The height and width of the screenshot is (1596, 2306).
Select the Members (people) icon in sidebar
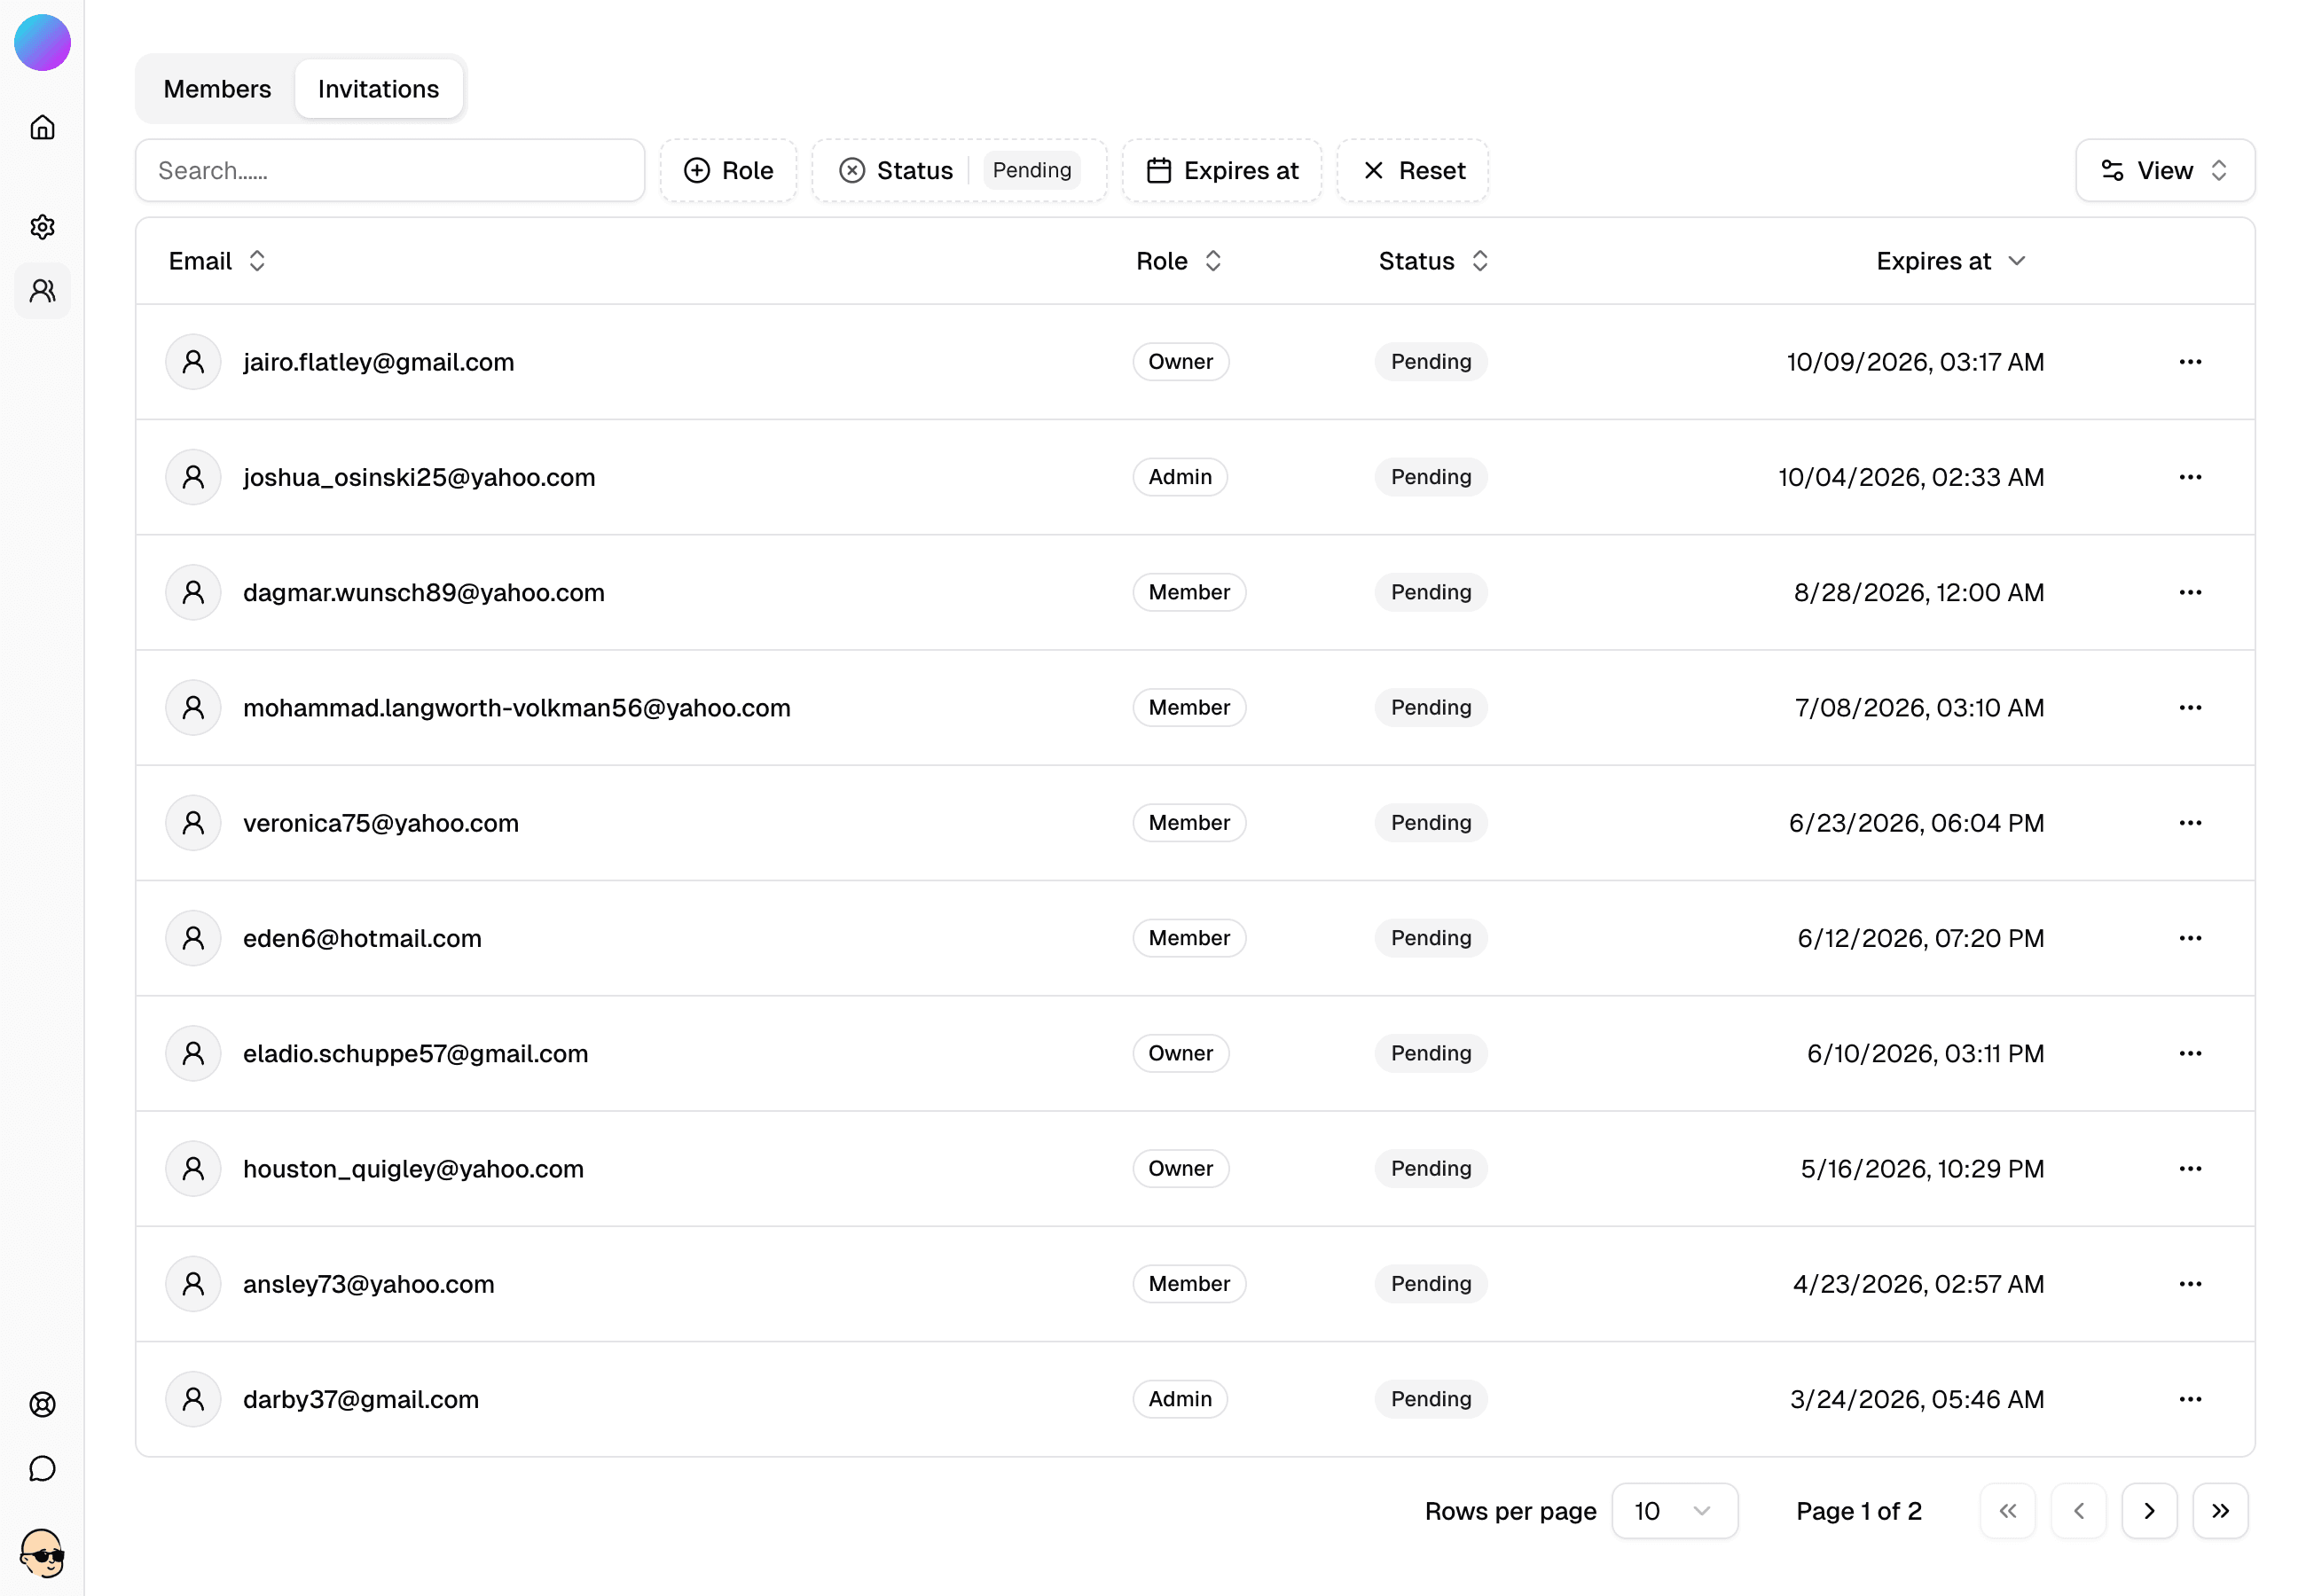(42, 290)
